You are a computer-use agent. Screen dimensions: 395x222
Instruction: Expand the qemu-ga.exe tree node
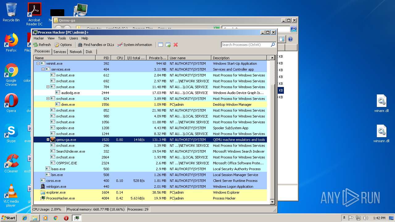(48, 140)
